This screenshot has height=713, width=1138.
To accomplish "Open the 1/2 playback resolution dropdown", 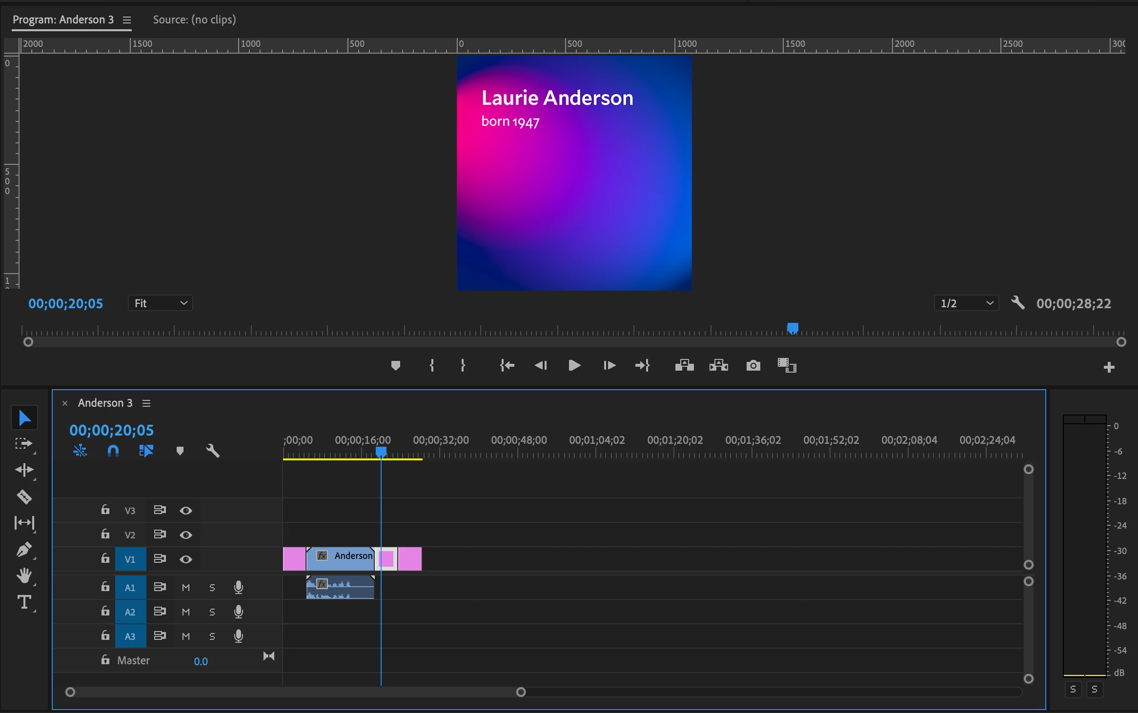I will pos(966,303).
